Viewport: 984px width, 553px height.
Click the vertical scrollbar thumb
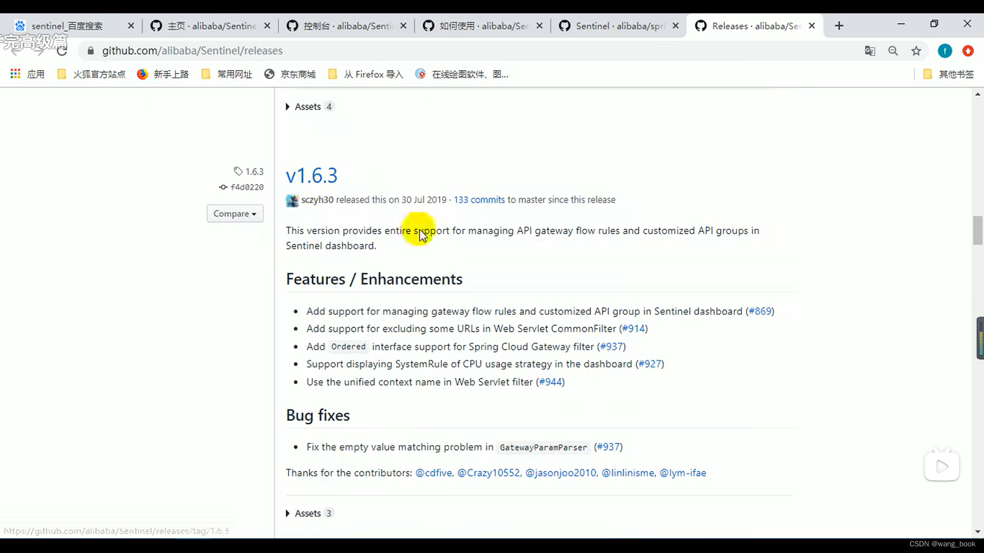(x=978, y=231)
